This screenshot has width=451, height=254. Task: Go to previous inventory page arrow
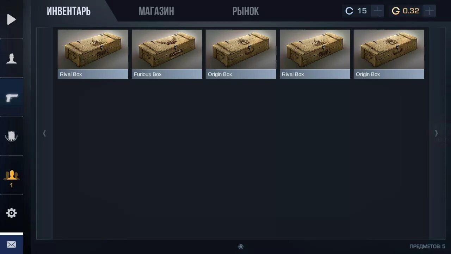44,133
